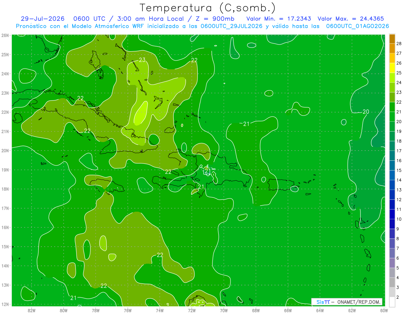Click the colorbar tick label '17'
This screenshot has width=408, height=315.
pyautogui.click(x=399, y=151)
